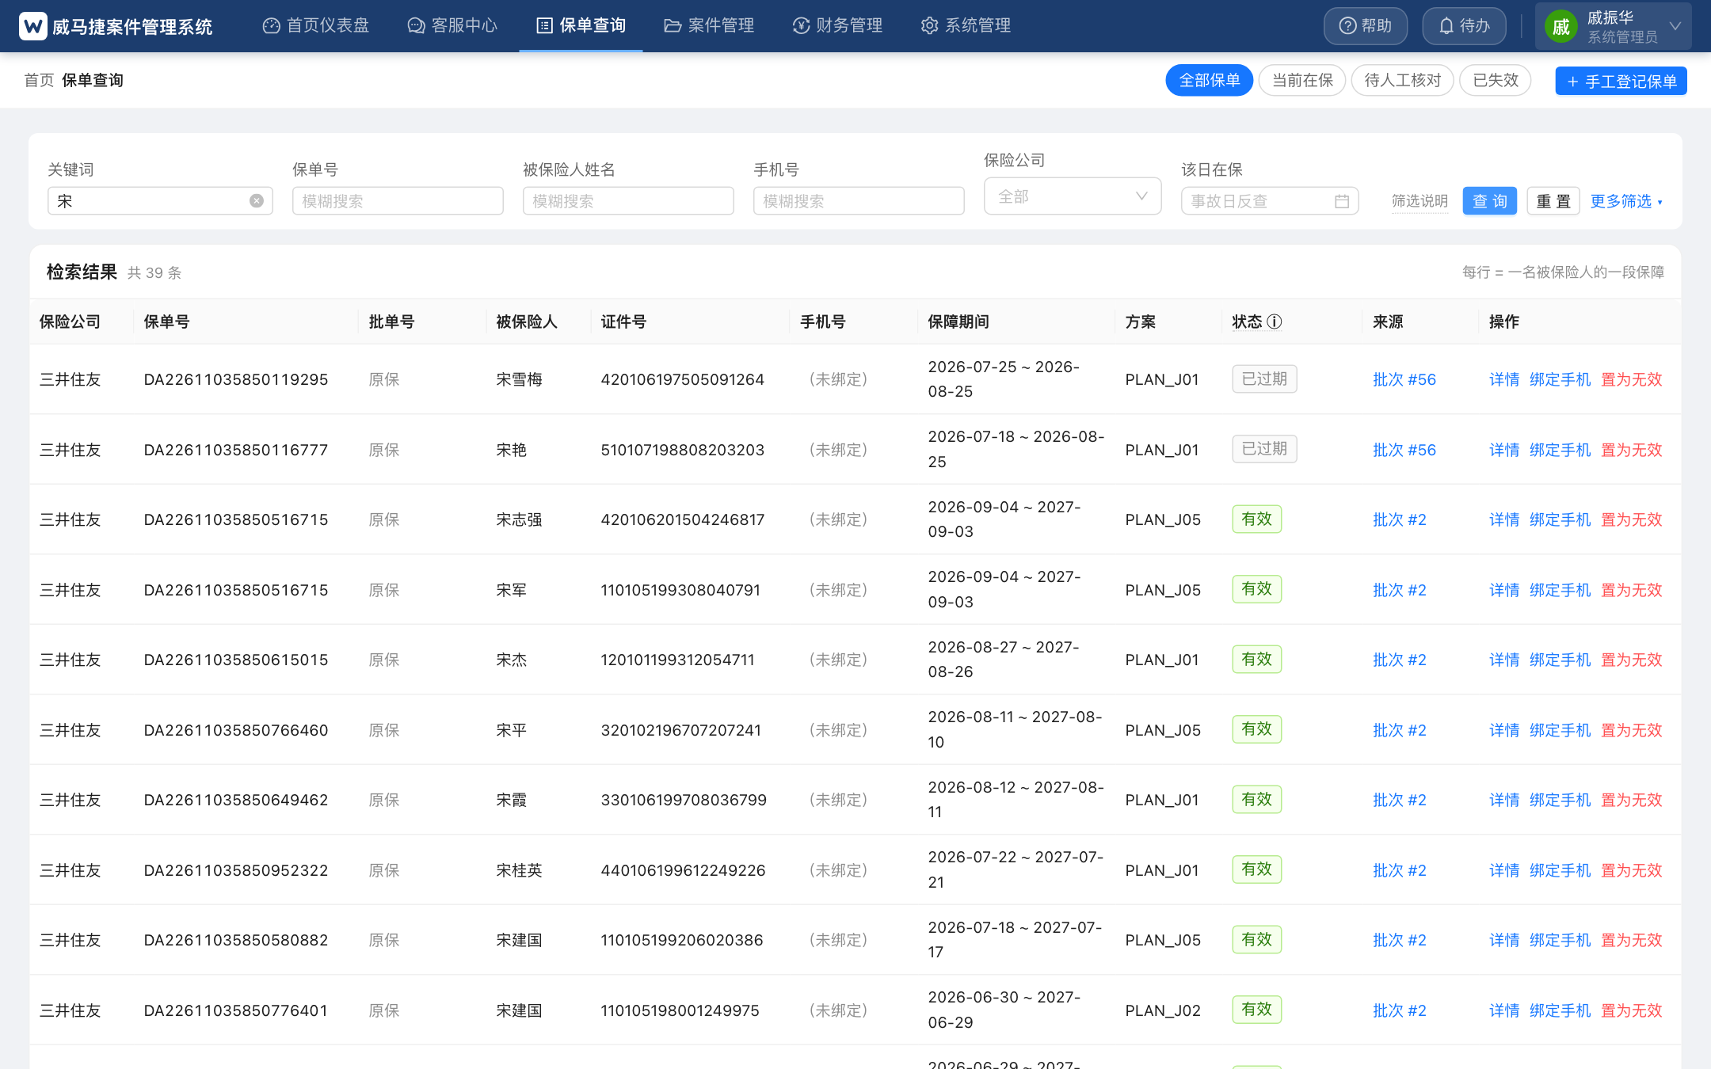Switch to 当前在保 filter
Image resolution: width=1711 pixels, height=1069 pixels.
click(1301, 80)
